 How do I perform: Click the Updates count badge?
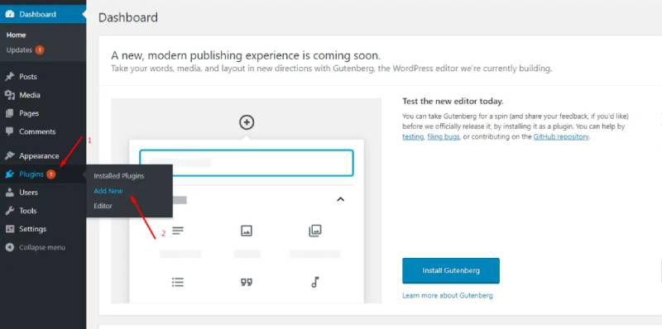(40, 50)
